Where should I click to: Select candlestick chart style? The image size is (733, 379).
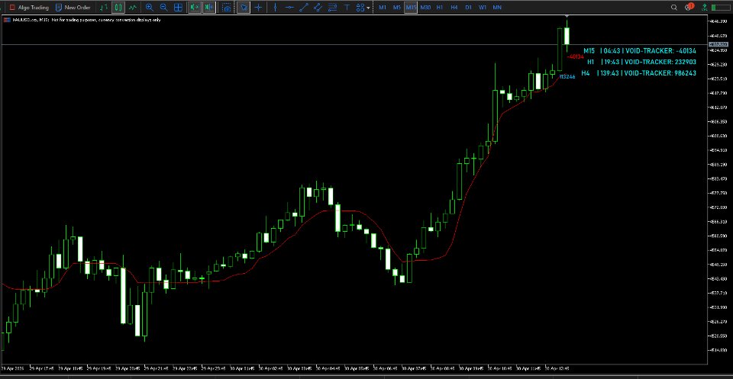pyautogui.click(x=118, y=8)
